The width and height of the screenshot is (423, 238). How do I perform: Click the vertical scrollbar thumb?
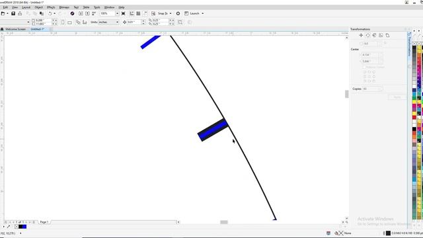coord(346,94)
